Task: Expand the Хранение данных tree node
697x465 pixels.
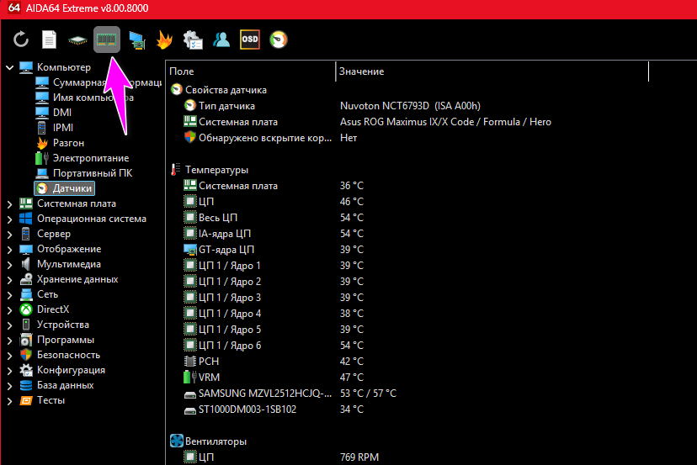Action: pyautogui.click(x=10, y=279)
